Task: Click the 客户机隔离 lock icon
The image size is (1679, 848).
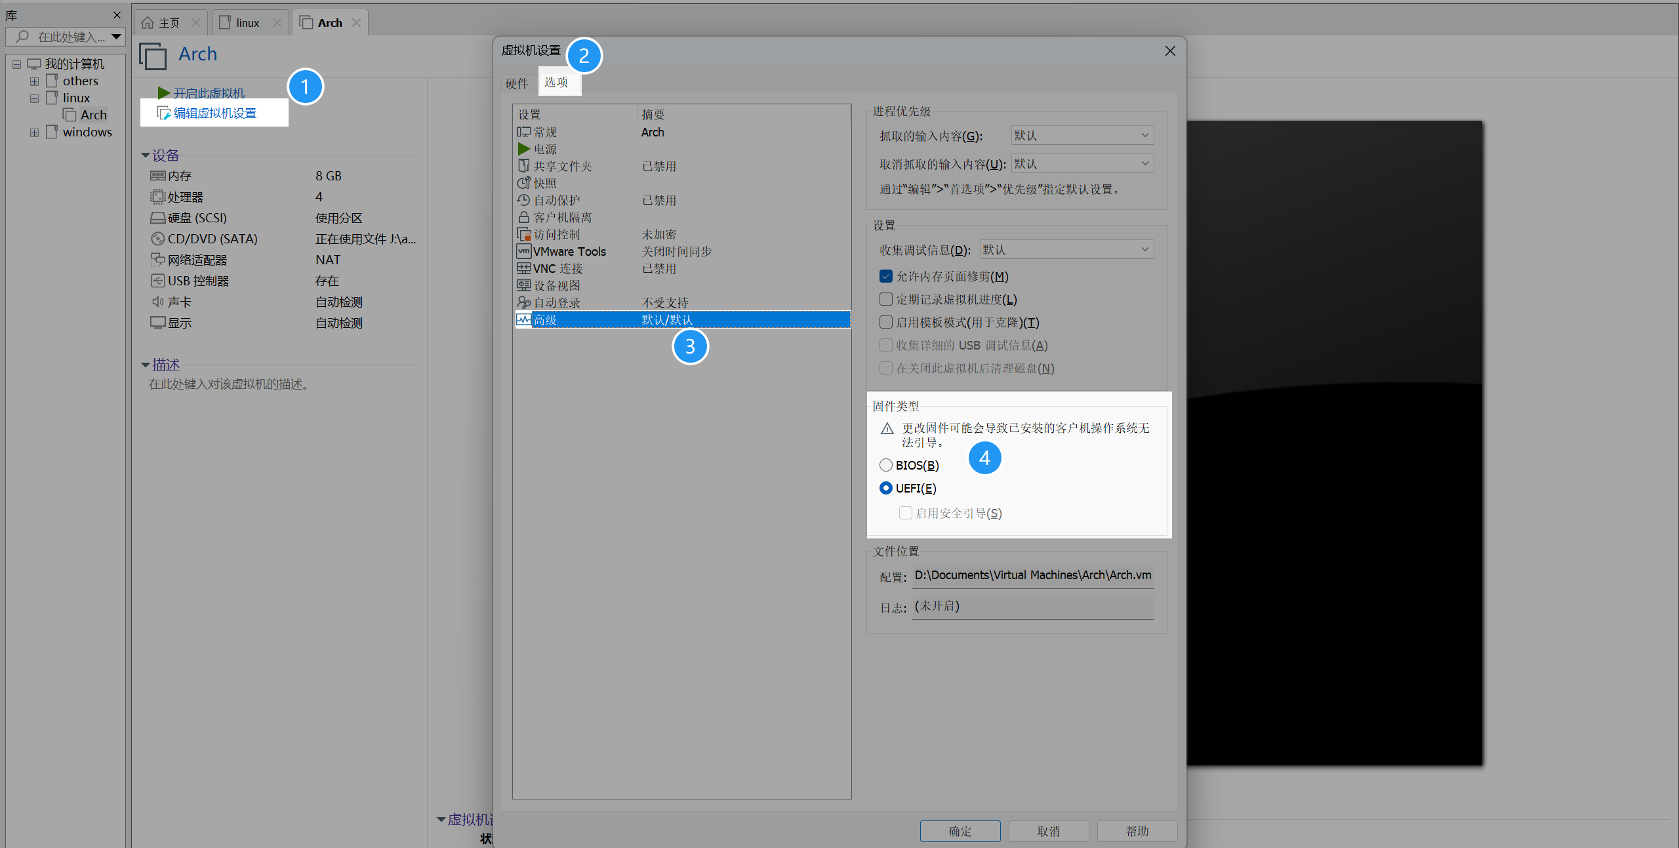Action: (523, 217)
